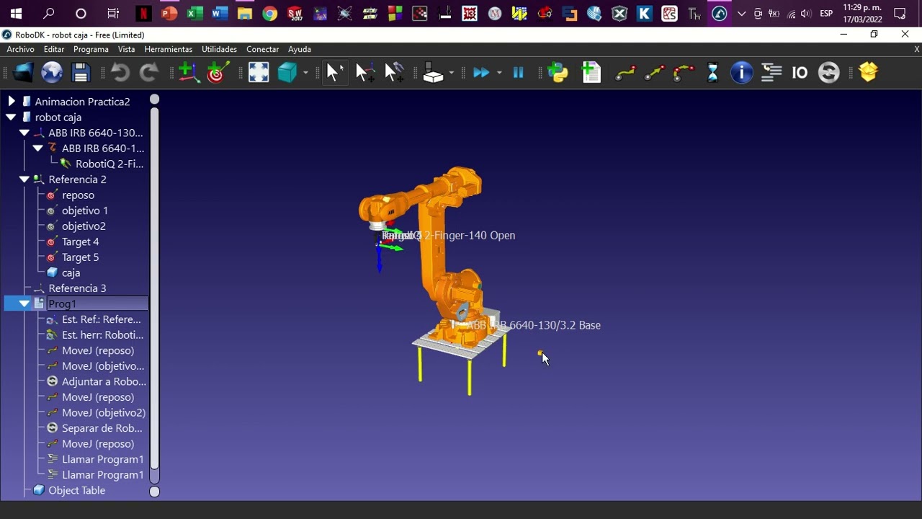Add a reference frame
This screenshot has width=922, height=519.
[x=189, y=72]
